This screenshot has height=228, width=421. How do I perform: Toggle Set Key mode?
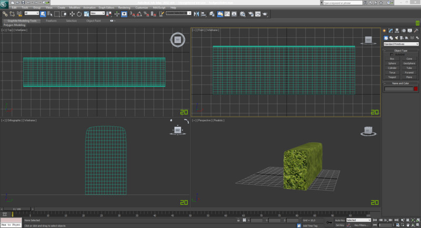point(339,225)
